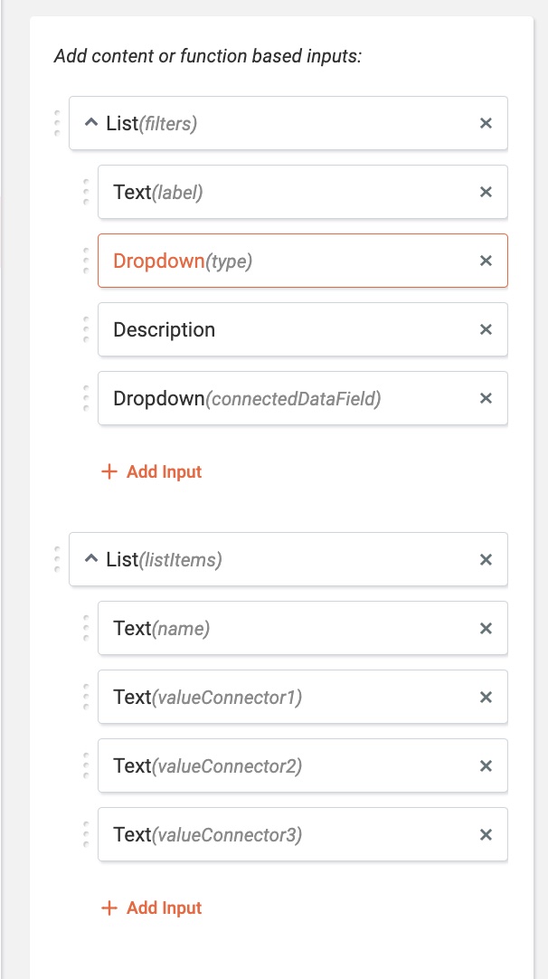Collapse the List(listItems) section
Viewport: 548px width, 979px height.
90,559
